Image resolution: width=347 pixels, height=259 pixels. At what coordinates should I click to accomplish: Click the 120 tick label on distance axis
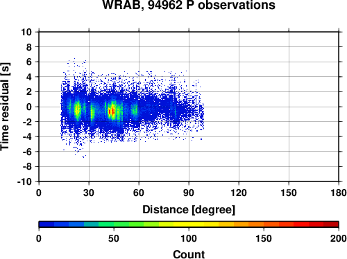coord(239,193)
